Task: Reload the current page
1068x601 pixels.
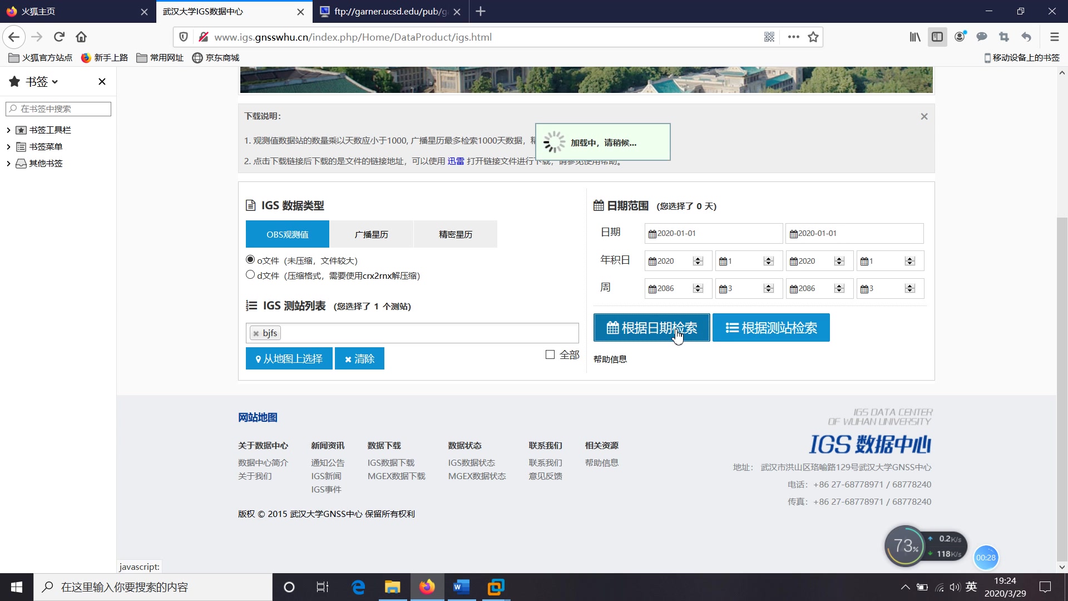Action: pos(59,37)
